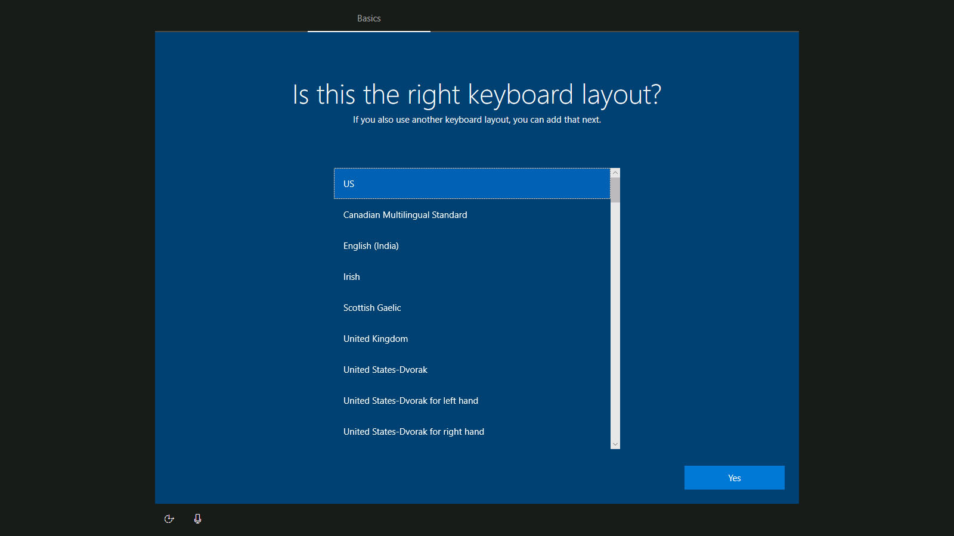Switch to the Basics tab
Image resolution: width=954 pixels, height=536 pixels.
coord(368,18)
